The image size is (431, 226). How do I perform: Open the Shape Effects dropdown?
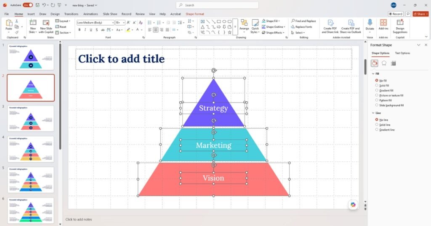[273, 32]
